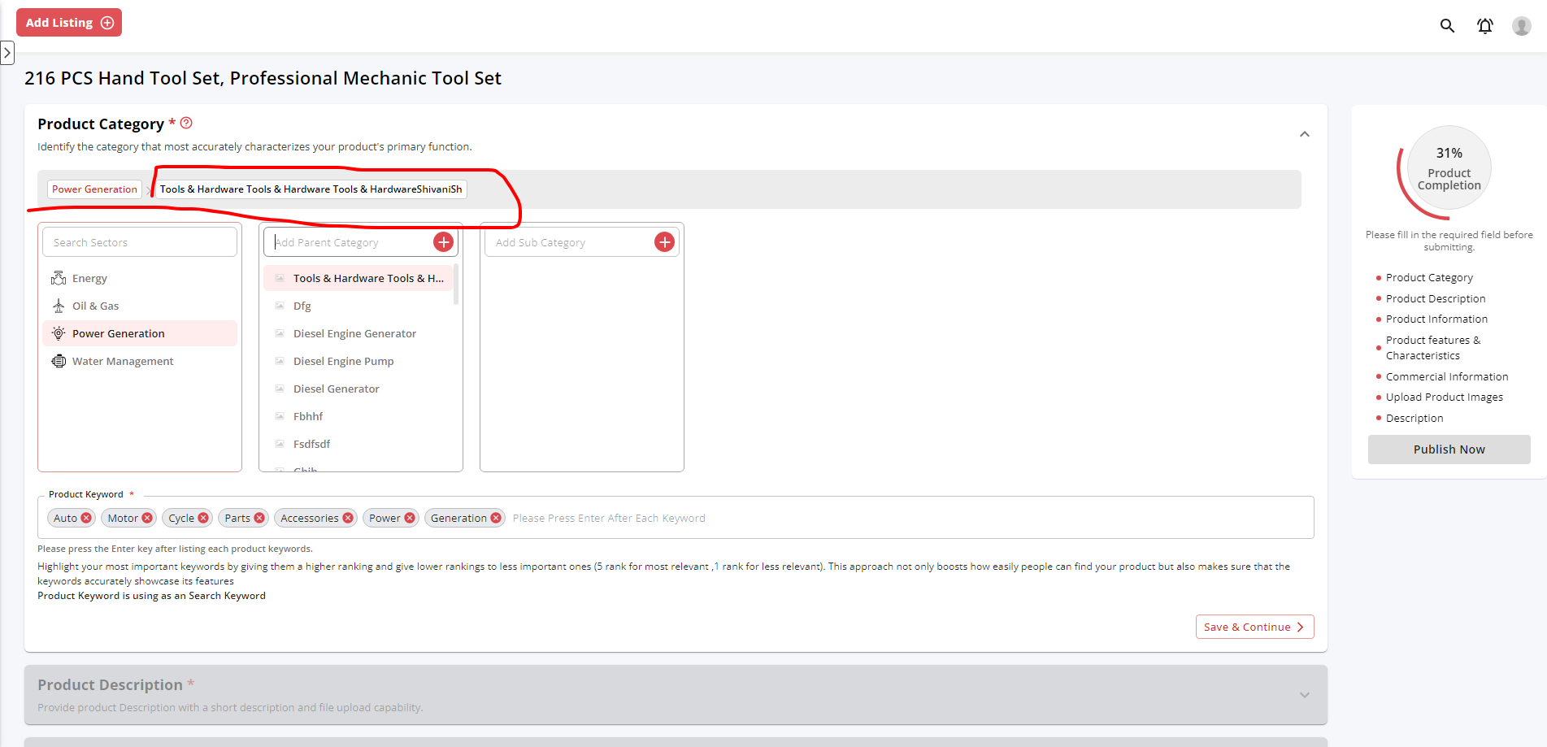Focus the Search Sectors input field
The width and height of the screenshot is (1547, 747).
(140, 243)
